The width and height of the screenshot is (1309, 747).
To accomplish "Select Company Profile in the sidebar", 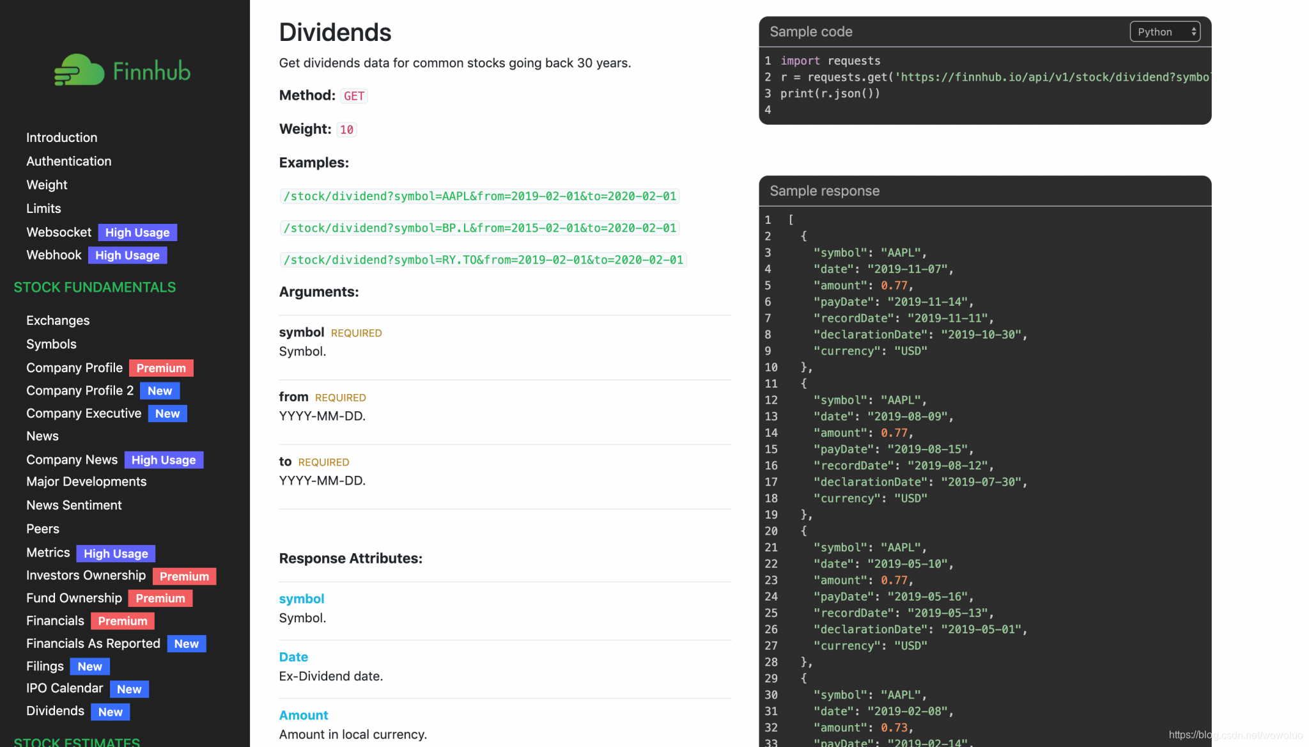I will click(74, 368).
